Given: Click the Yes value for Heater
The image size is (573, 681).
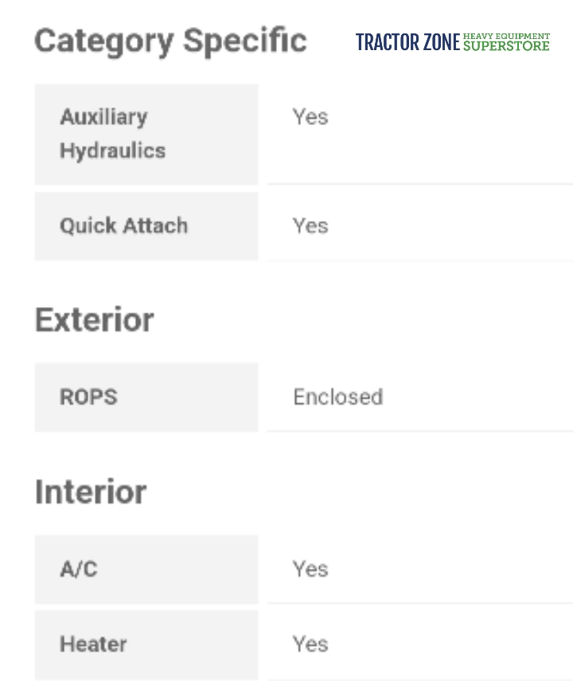Looking at the screenshot, I should 310,644.
